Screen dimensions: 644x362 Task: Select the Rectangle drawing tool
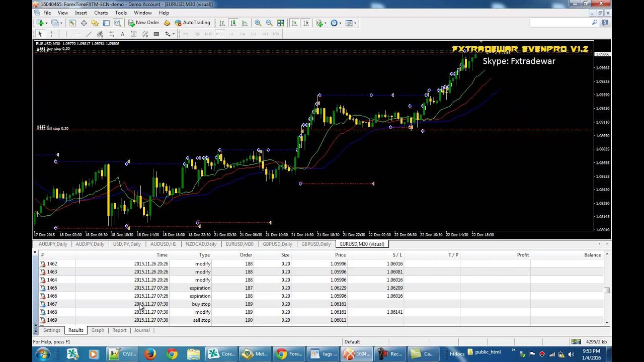pos(156,34)
